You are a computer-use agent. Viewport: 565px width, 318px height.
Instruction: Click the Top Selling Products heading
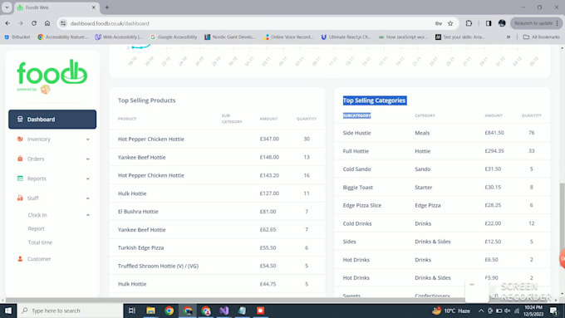pos(147,100)
